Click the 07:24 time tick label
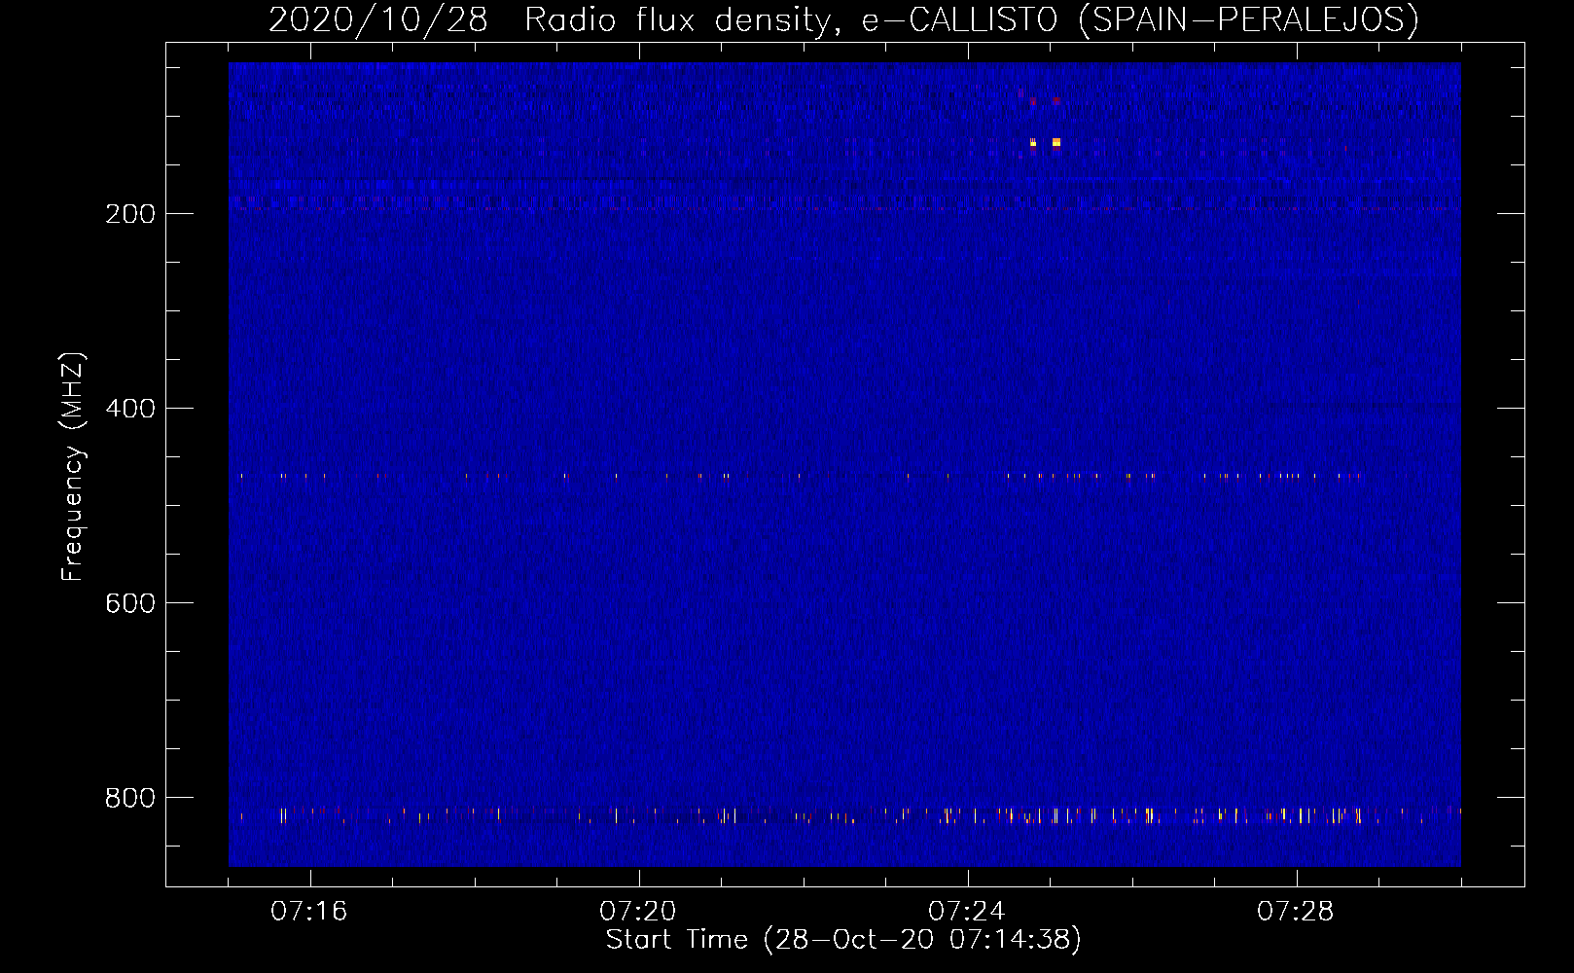The height and width of the screenshot is (973, 1574). [967, 912]
